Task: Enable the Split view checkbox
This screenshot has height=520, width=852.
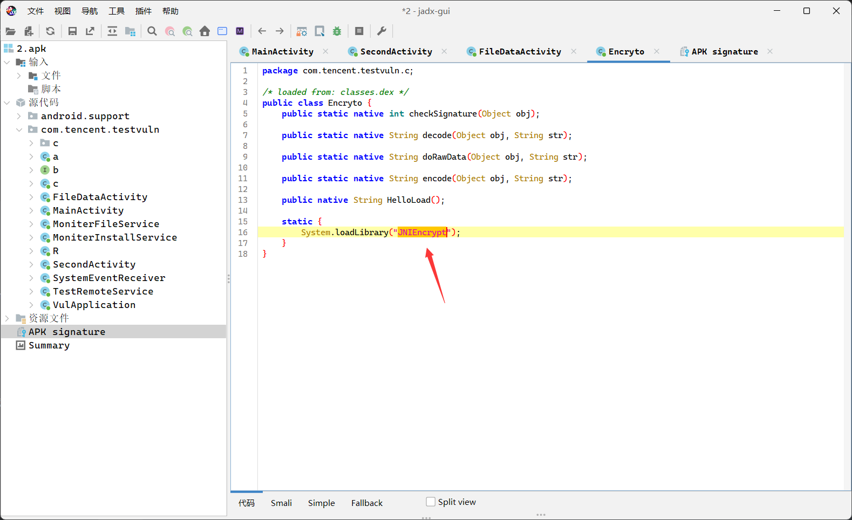Action: (431, 502)
